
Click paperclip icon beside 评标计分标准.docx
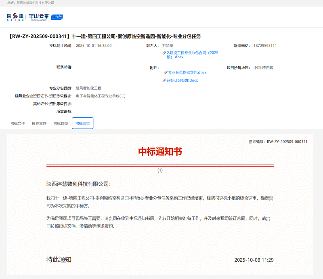pos(164,80)
